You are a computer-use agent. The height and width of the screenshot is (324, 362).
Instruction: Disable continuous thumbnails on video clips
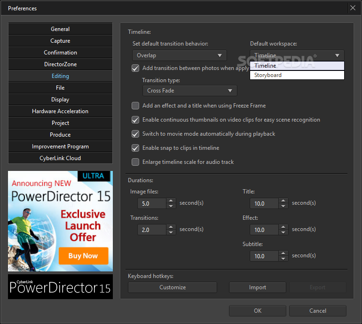pos(135,120)
